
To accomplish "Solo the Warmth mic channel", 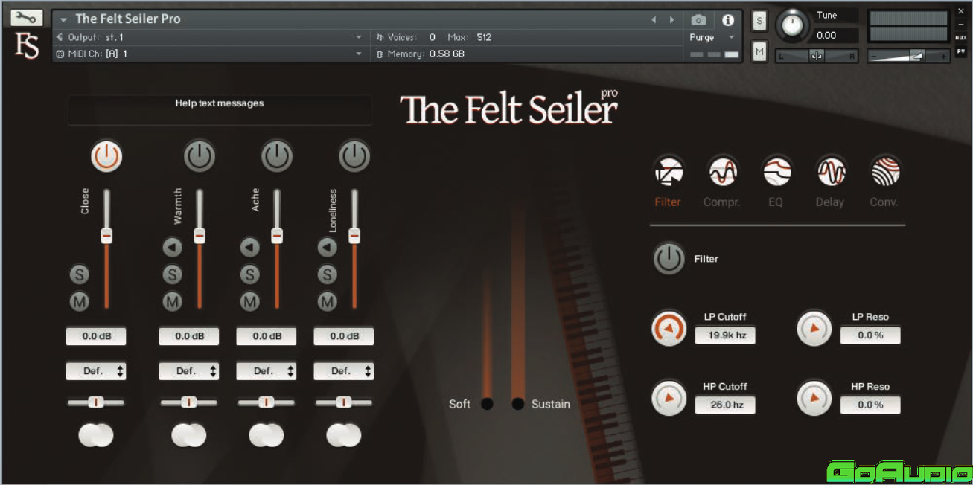I will (x=173, y=274).
